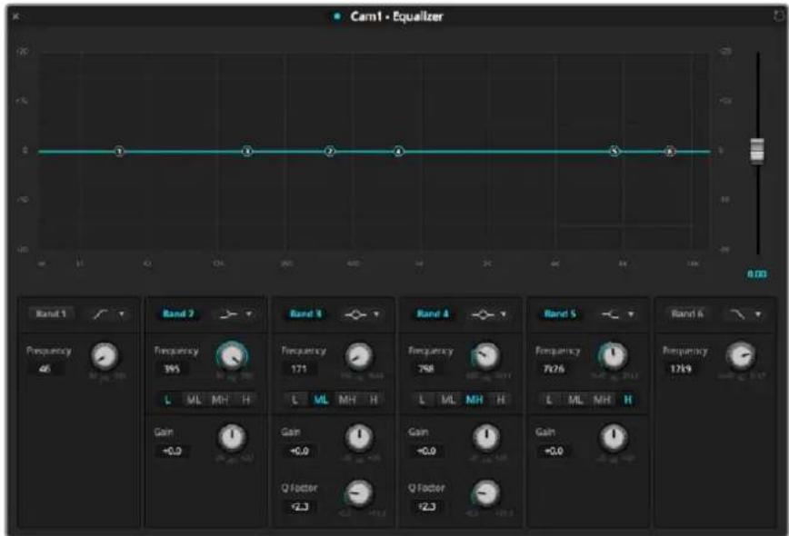Click the Band 3 Q Factor knob
The image size is (789, 536).
coord(359,493)
